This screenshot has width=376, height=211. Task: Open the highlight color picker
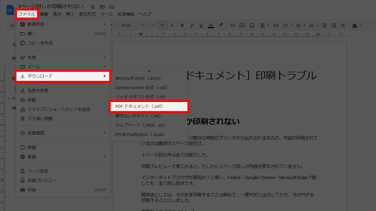(221, 25)
